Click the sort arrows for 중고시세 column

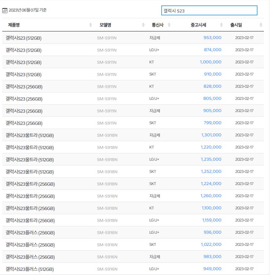tap(221, 25)
